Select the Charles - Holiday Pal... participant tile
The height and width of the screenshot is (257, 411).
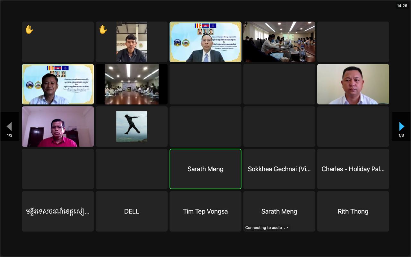pyautogui.click(x=353, y=169)
